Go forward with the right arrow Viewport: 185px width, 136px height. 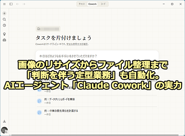[24, 4]
